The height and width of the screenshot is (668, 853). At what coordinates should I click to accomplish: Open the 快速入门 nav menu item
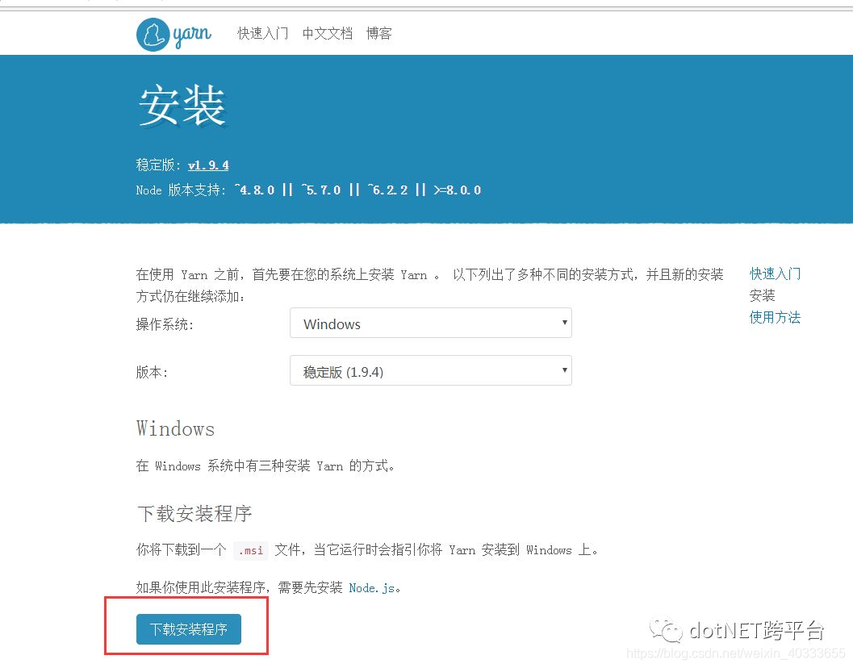point(263,34)
